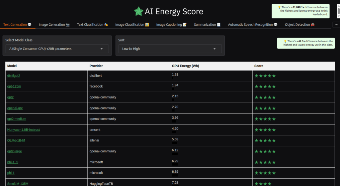340x186 pixels.
Task: Expand the Select Model Class dropdown
Action: [x=57, y=49]
